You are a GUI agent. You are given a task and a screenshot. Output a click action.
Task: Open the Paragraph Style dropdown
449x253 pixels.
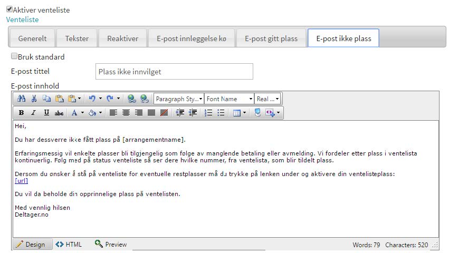[x=179, y=99]
